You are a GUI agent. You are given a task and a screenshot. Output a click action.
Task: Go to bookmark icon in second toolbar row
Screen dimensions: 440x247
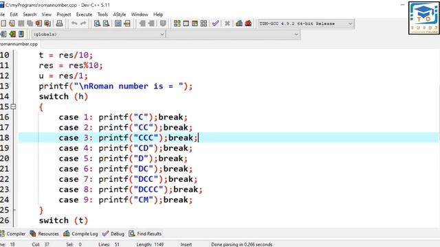(x=21, y=34)
